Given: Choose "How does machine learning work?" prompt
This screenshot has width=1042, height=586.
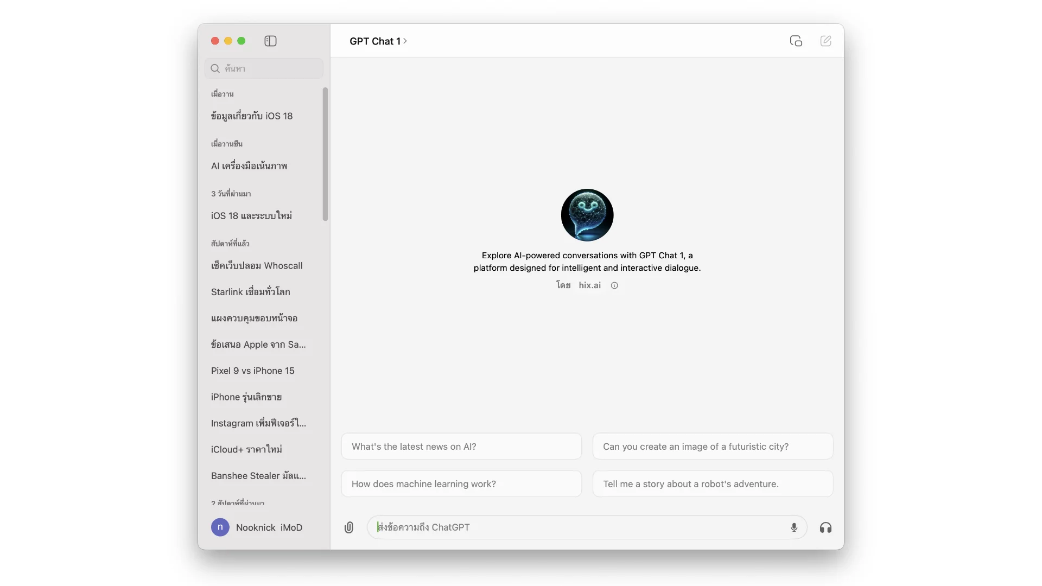Looking at the screenshot, I should tap(461, 484).
